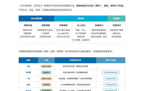Click the 声量爆发 heading
Image resolution: width=144 pixels, height=91 pixels.
pyautogui.click(x=64, y=25)
